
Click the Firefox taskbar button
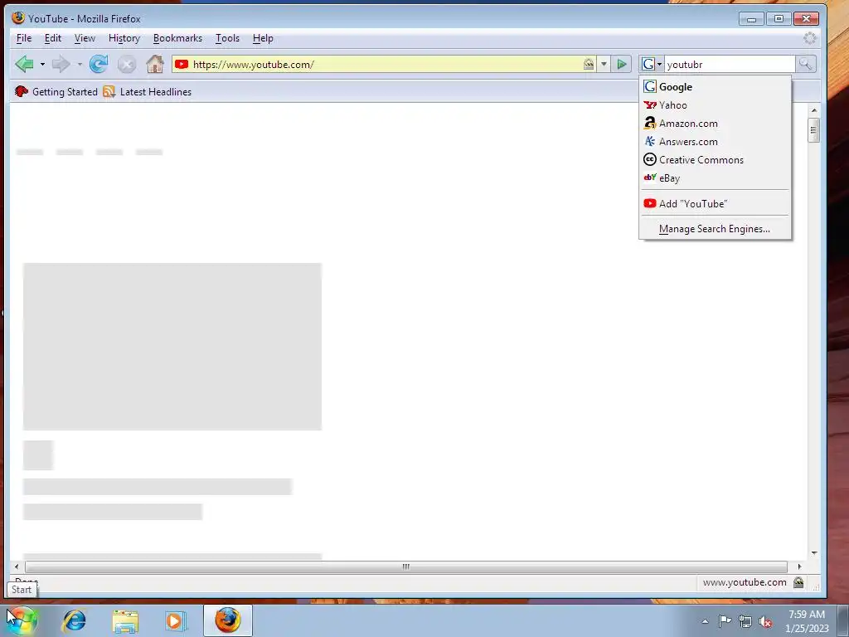pos(228,620)
